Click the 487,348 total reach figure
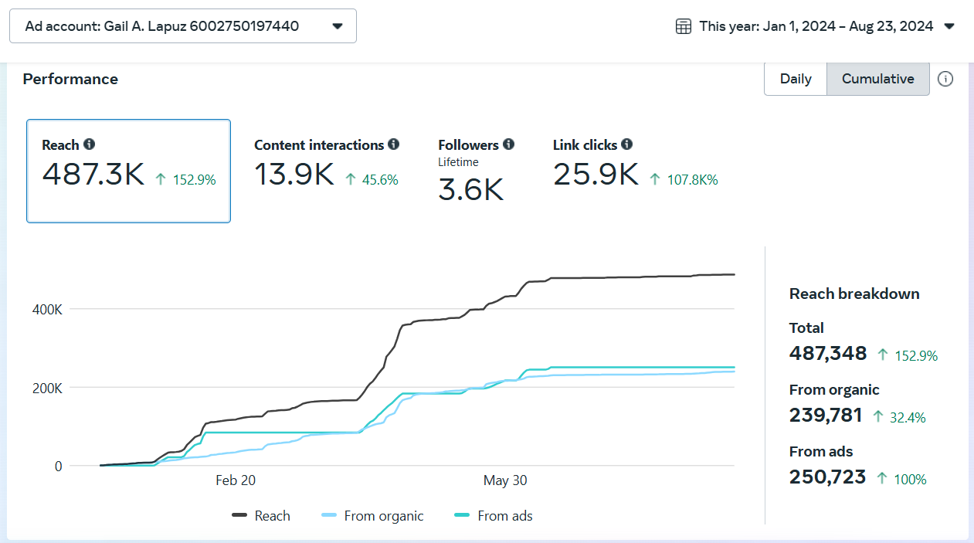 point(828,354)
